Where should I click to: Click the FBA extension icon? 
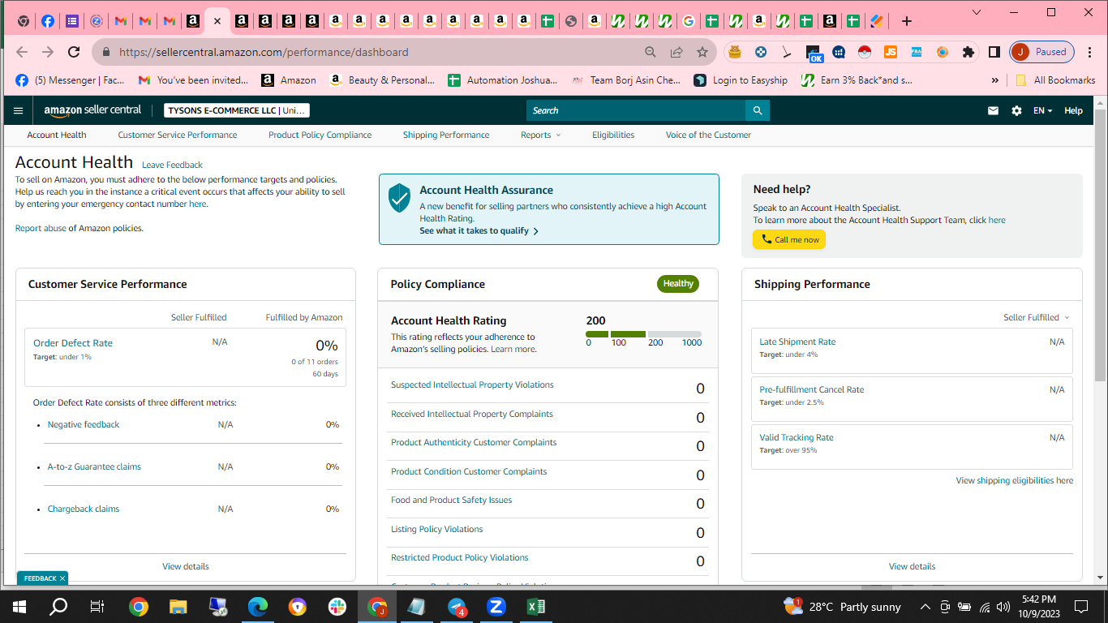click(917, 52)
